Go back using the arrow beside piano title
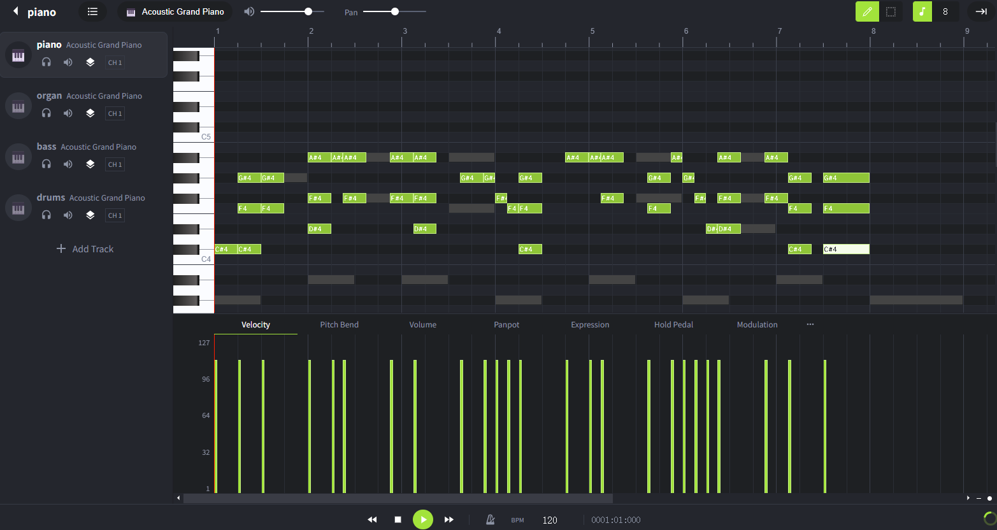Viewport: 997px width, 530px height. 16,11
